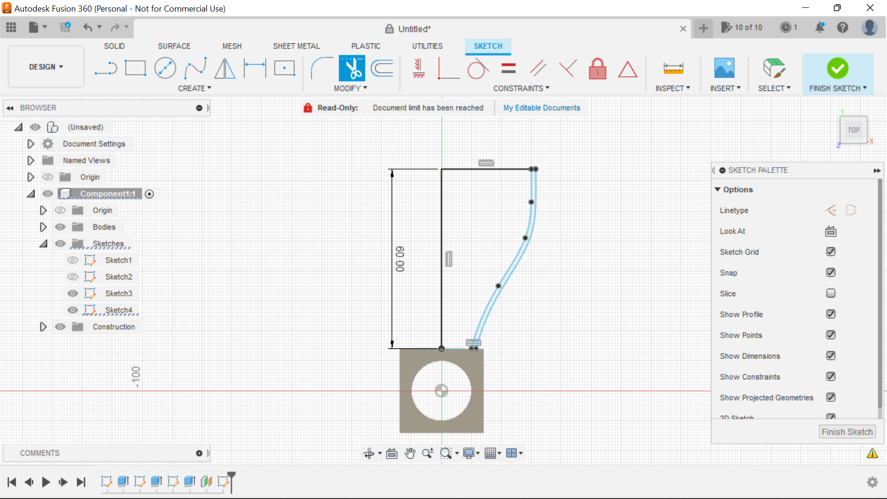Choose the Center Diameter Circle tool
Image resolution: width=887 pixels, height=499 pixels.
click(x=165, y=68)
